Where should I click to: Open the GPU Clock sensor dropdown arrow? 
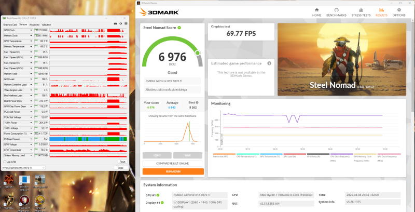tap(31, 30)
